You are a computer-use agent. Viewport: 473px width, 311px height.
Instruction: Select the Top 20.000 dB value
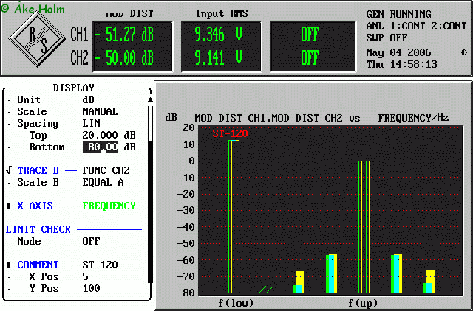pos(109,135)
